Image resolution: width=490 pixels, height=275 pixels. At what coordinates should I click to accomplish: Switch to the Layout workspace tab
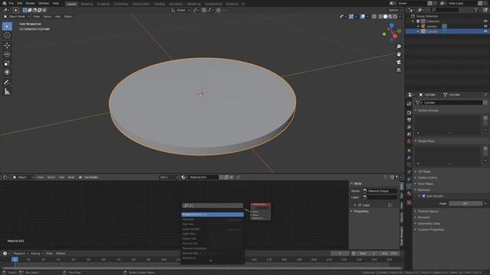71,4
